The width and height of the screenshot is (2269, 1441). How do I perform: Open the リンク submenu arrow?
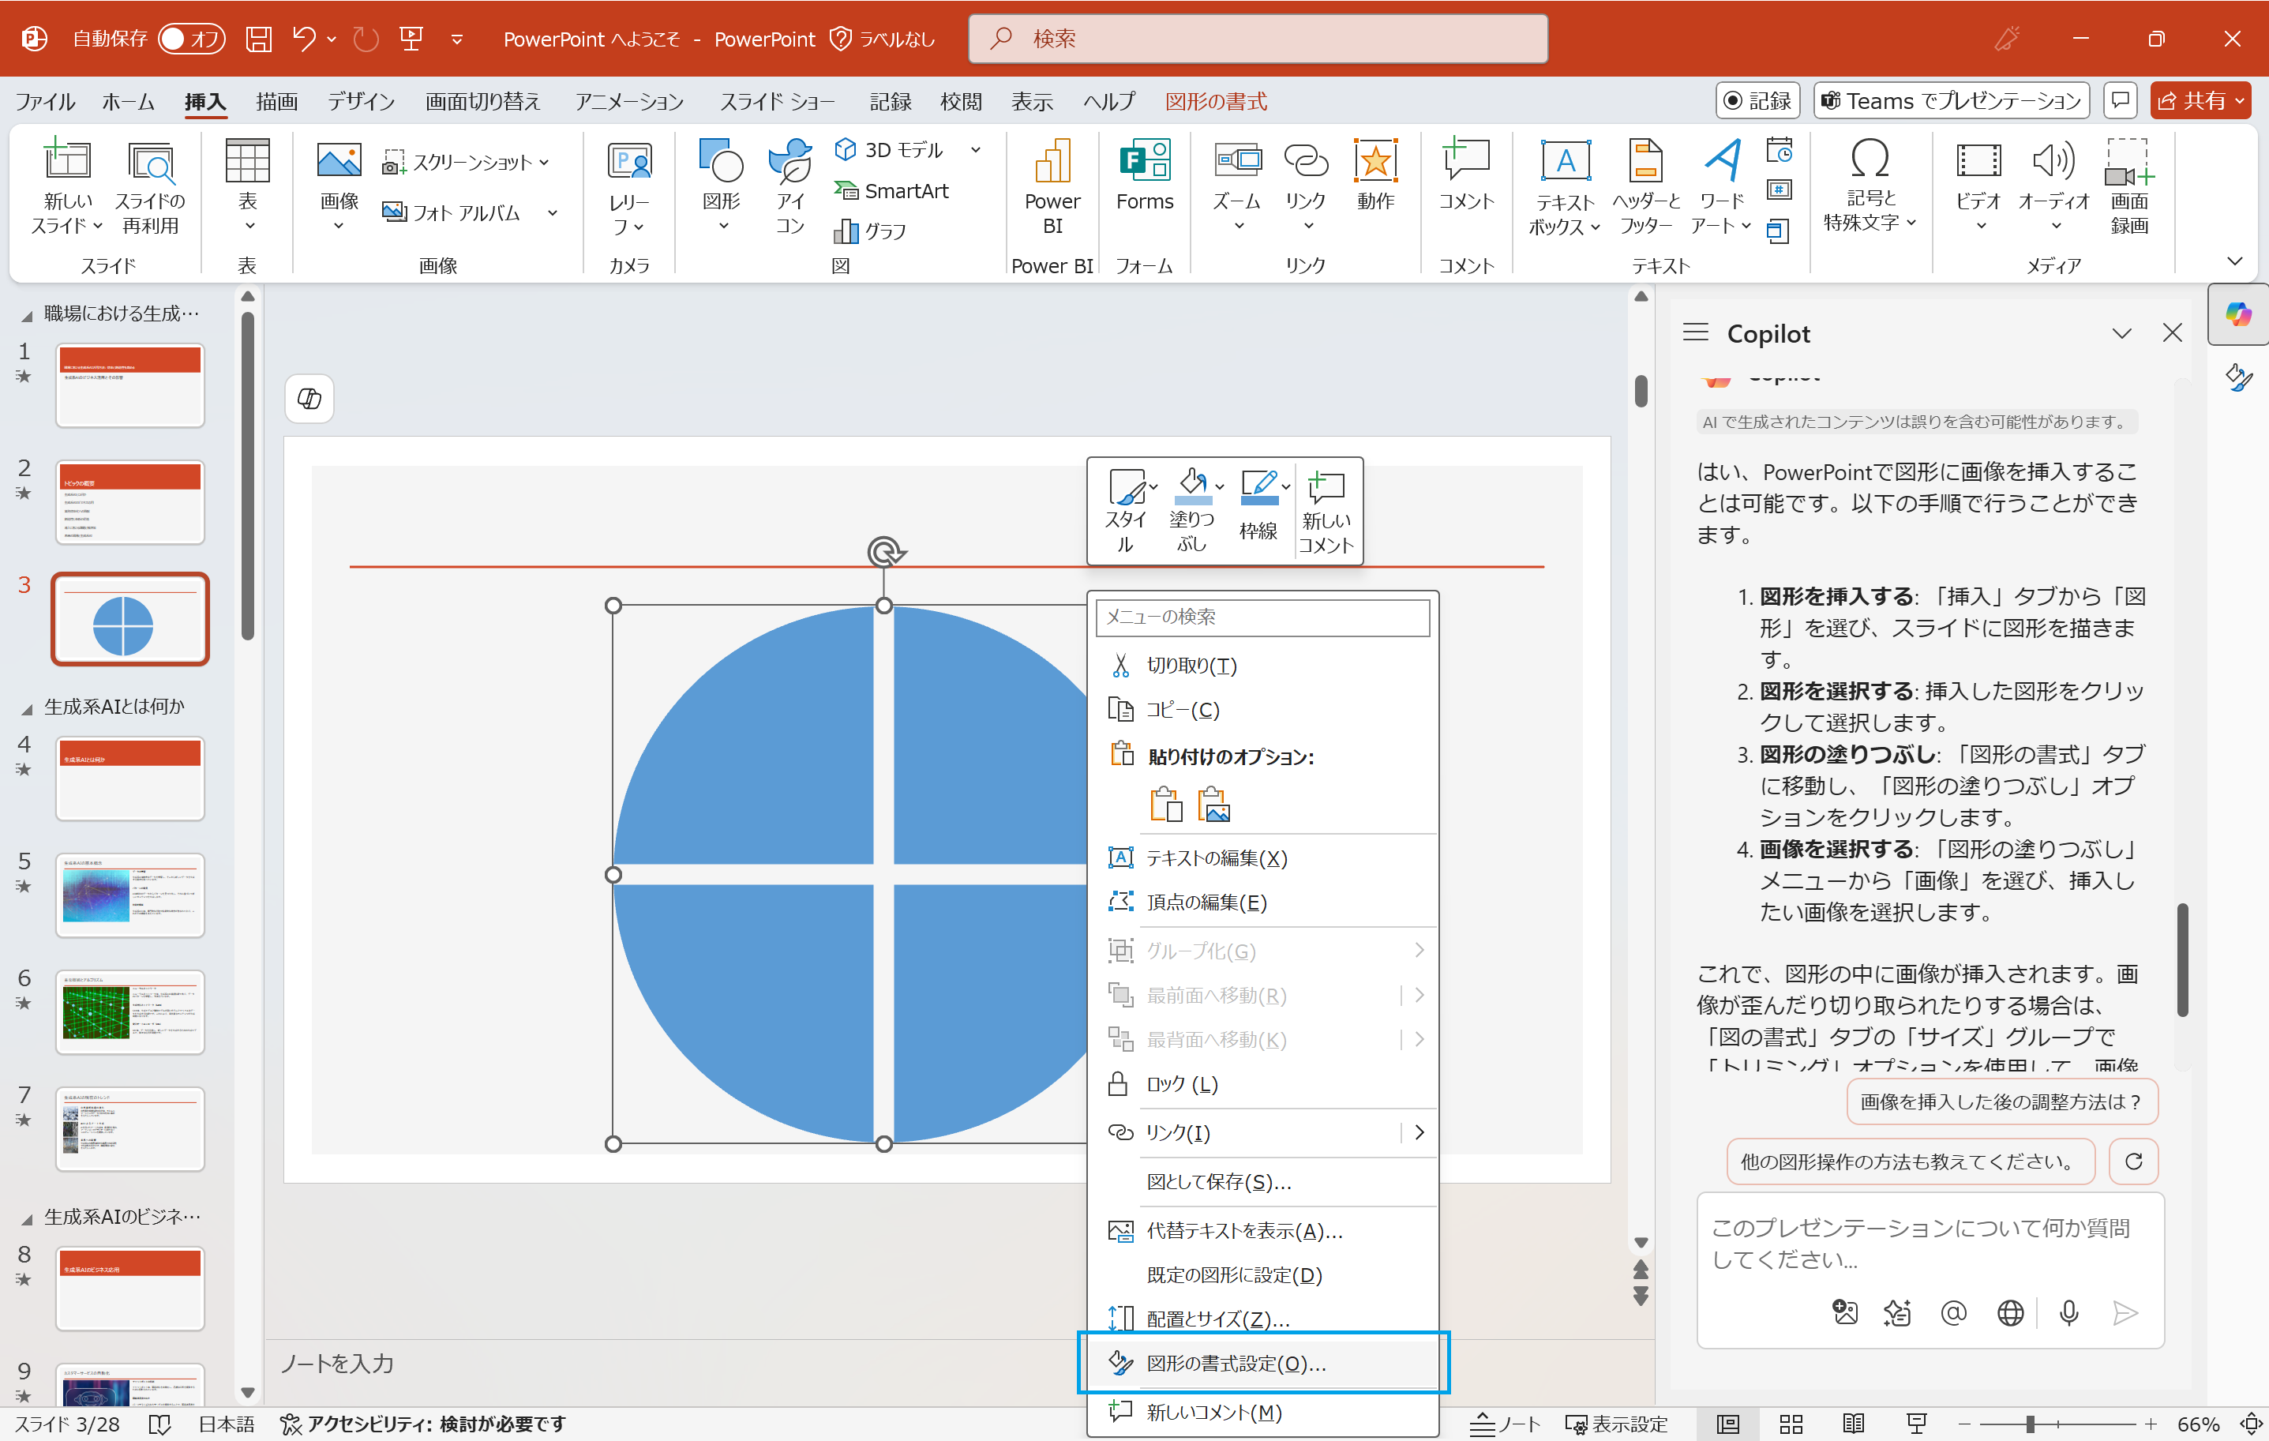point(1418,1132)
